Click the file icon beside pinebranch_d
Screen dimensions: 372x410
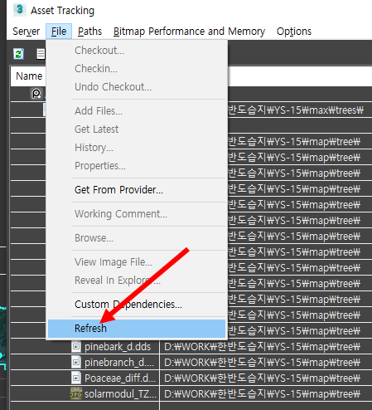76,362
